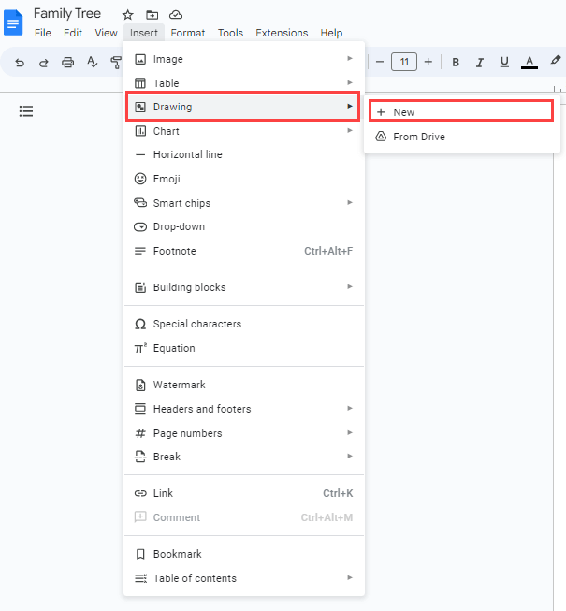Expand the Break submenu
566x611 pixels.
244,457
